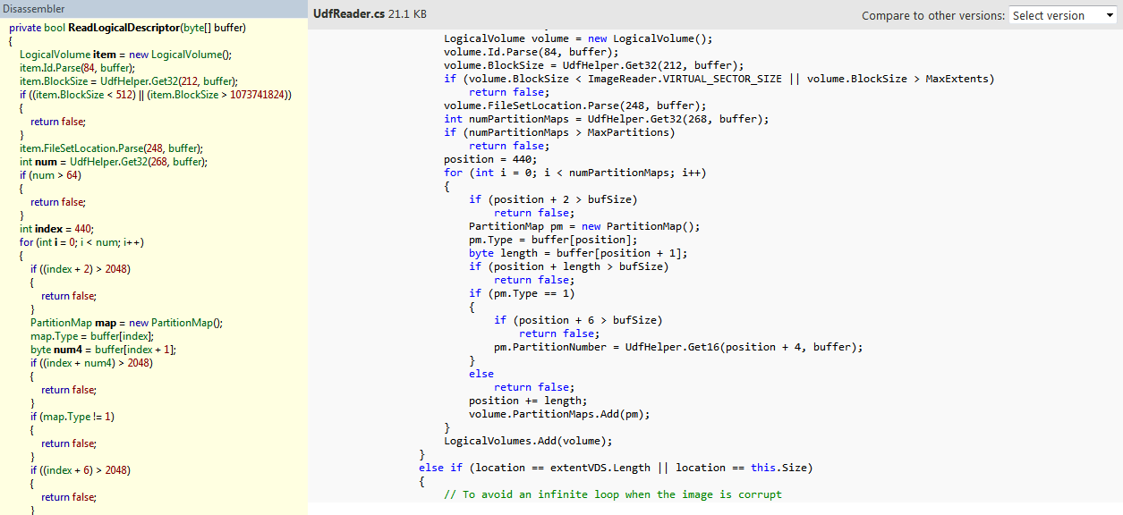The height and width of the screenshot is (515, 1123).
Task: Click 'pm.PartitionNumber = UdfHelper.Get16' line
Action: (678, 347)
